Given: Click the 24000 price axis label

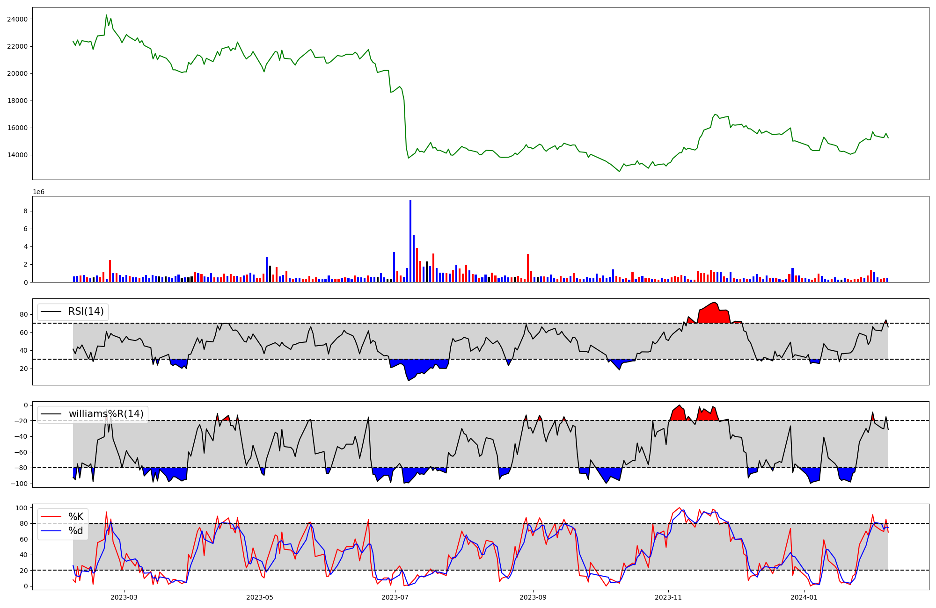Looking at the screenshot, I should tap(17, 19).
